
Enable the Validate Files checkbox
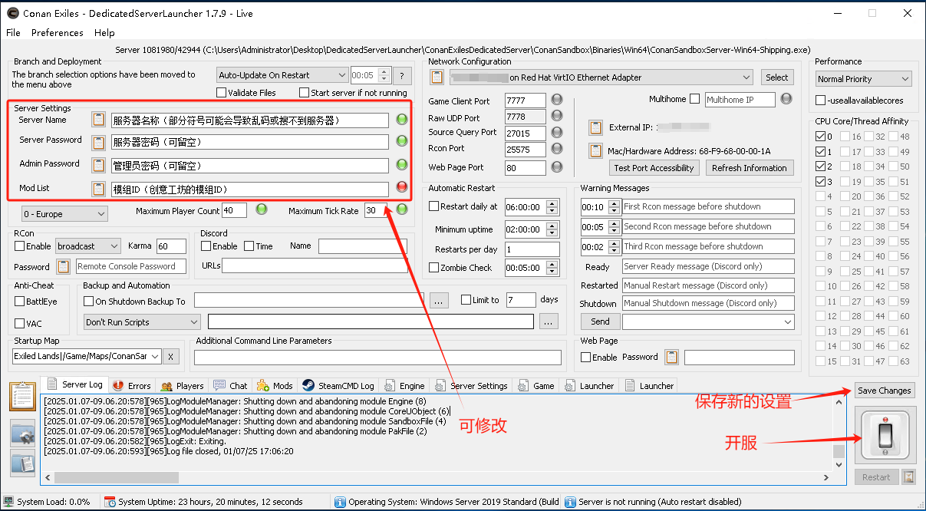222,93
